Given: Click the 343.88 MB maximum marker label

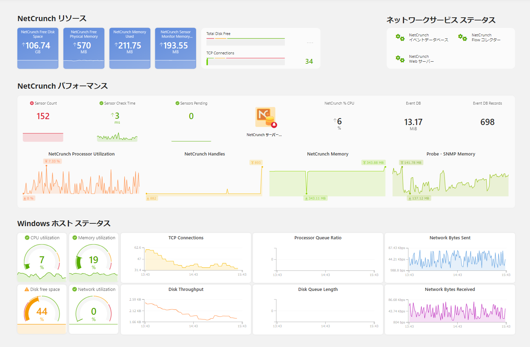Looking at the screenshot, I should 373,162.
